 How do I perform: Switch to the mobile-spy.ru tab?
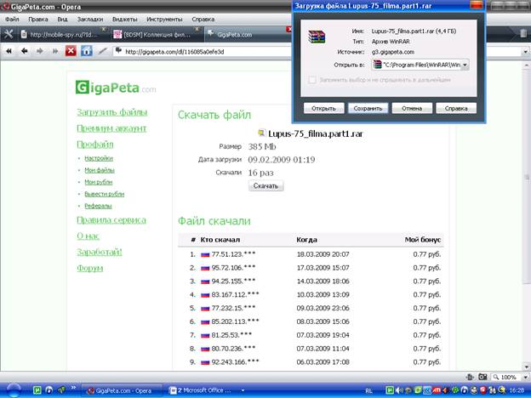click(63, 35)
